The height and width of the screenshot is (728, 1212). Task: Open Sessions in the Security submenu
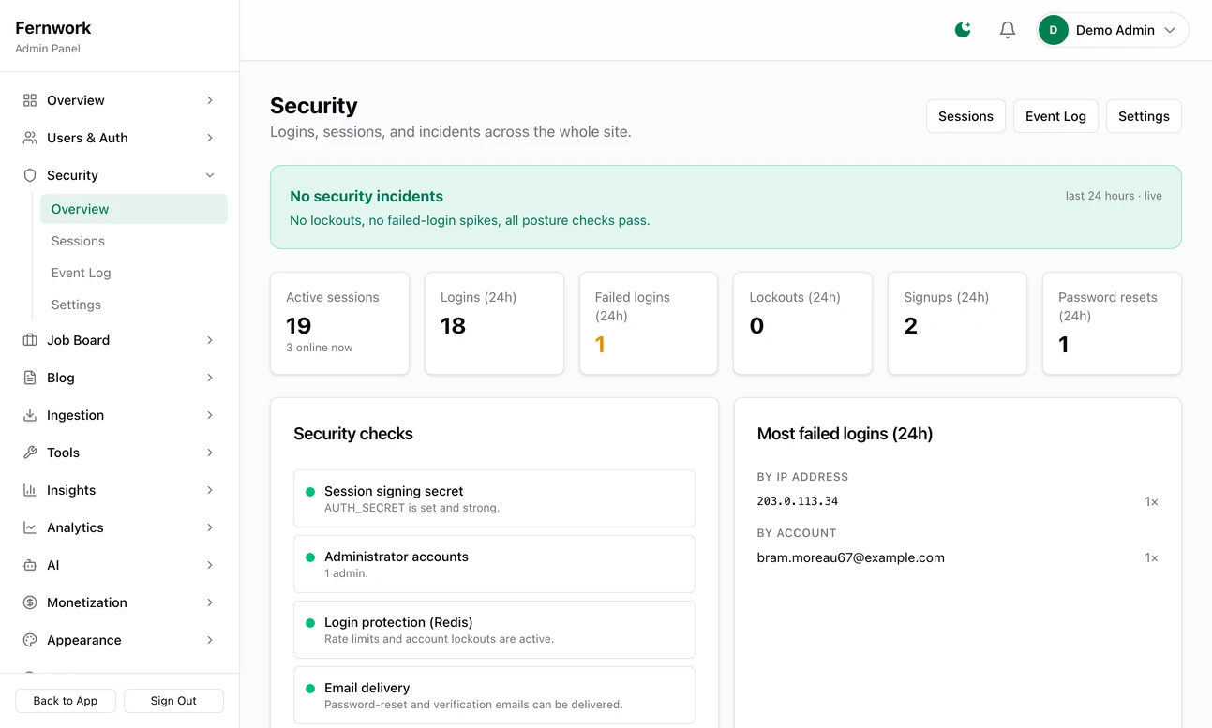point(134,241)
